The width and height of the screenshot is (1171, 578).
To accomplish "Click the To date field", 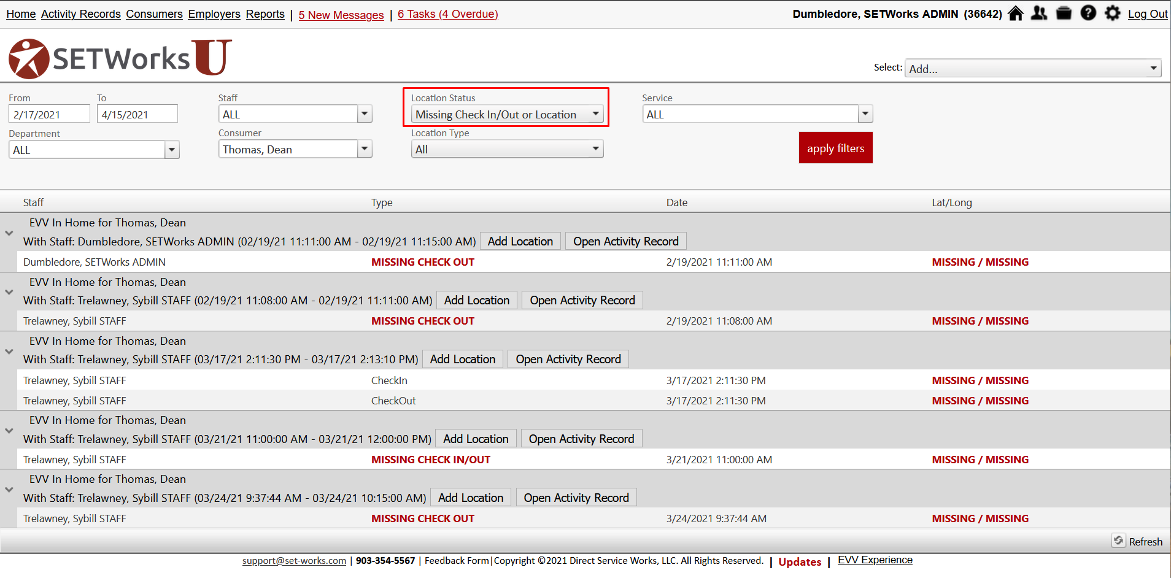I will pyautogui.click(x=137, y=114).
